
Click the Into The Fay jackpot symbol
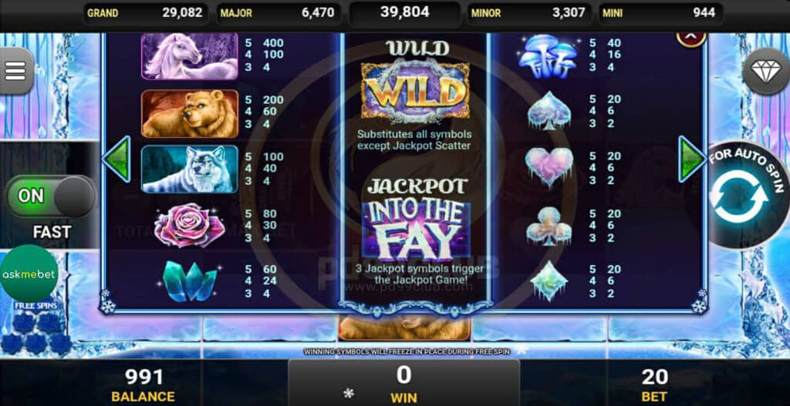pyautogui.click(x=416, y=232)
